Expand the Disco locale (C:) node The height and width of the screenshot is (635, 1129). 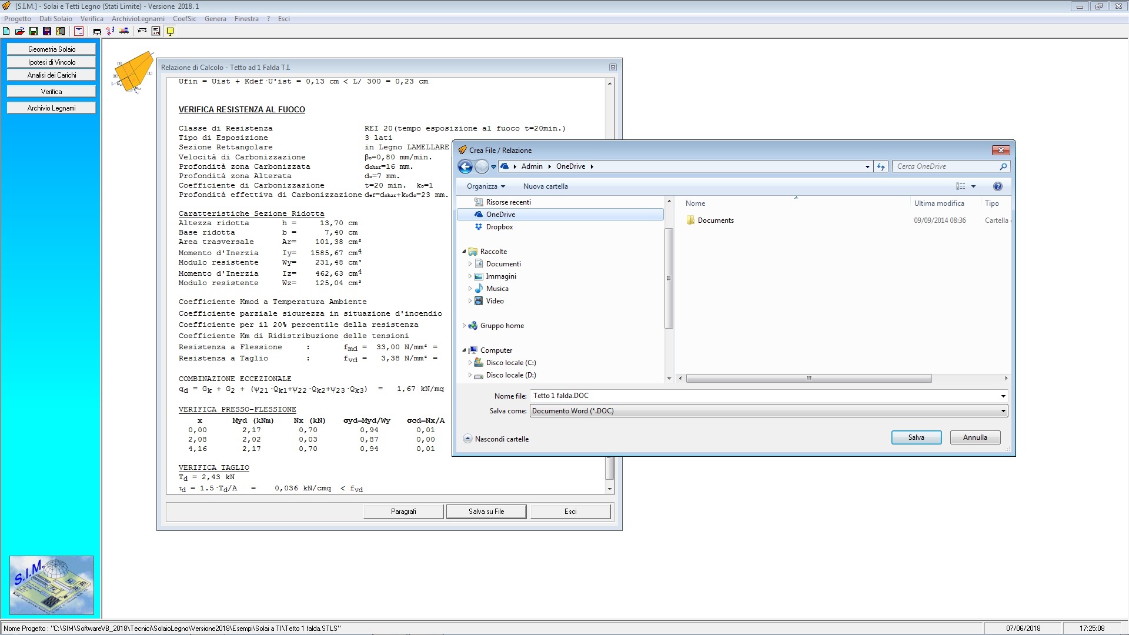click(470, 363)
